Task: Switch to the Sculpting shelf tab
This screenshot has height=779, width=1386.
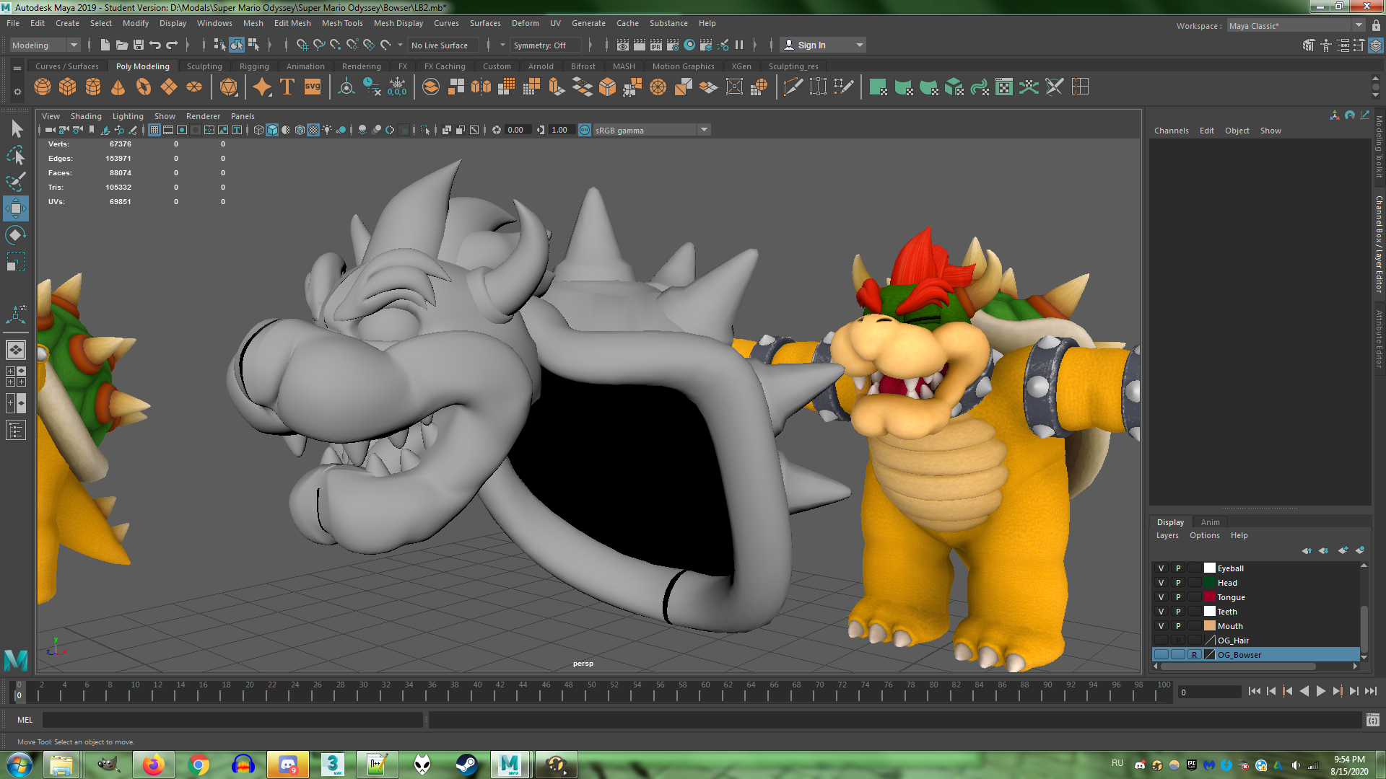Action: (x=204, y=66)
